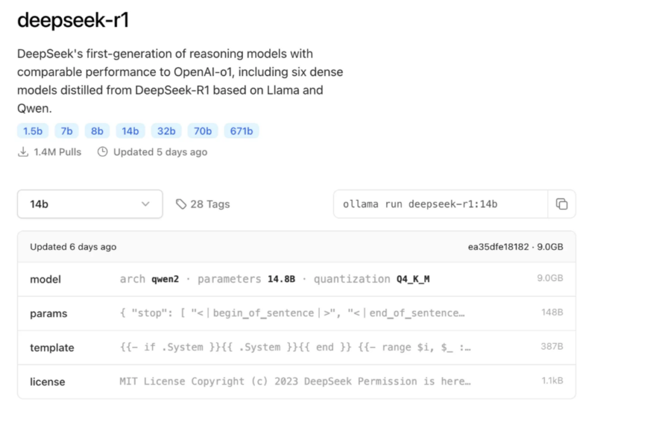Click the clock icon near Updated 5 days ago
The height and width of the screenshot is (431, 650).
tap(102, 152)
